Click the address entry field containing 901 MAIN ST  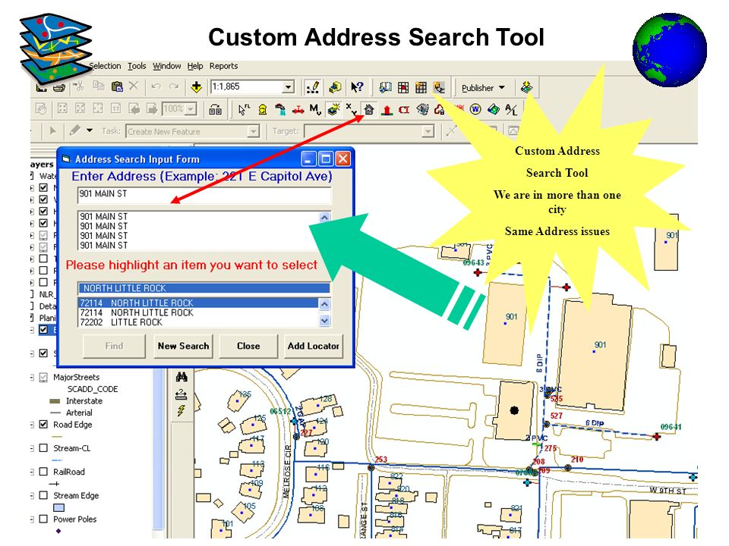point(204,195)
